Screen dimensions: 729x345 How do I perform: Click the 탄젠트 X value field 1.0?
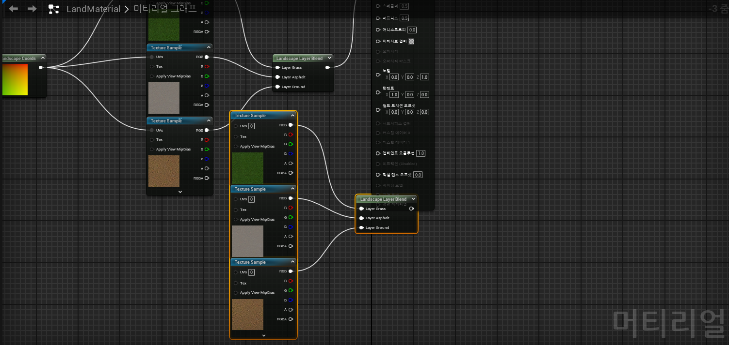pyautogui.click(x=394, y=95)
